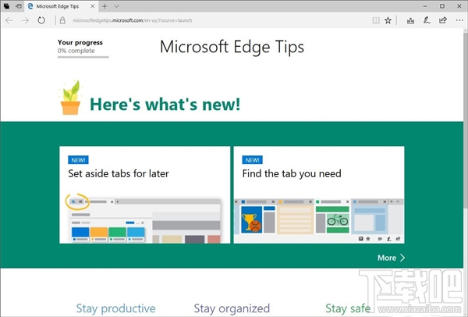The width and height of the screenshot is (468, 317).
Task: Click the Your progress label
Action: click(80, 42)
